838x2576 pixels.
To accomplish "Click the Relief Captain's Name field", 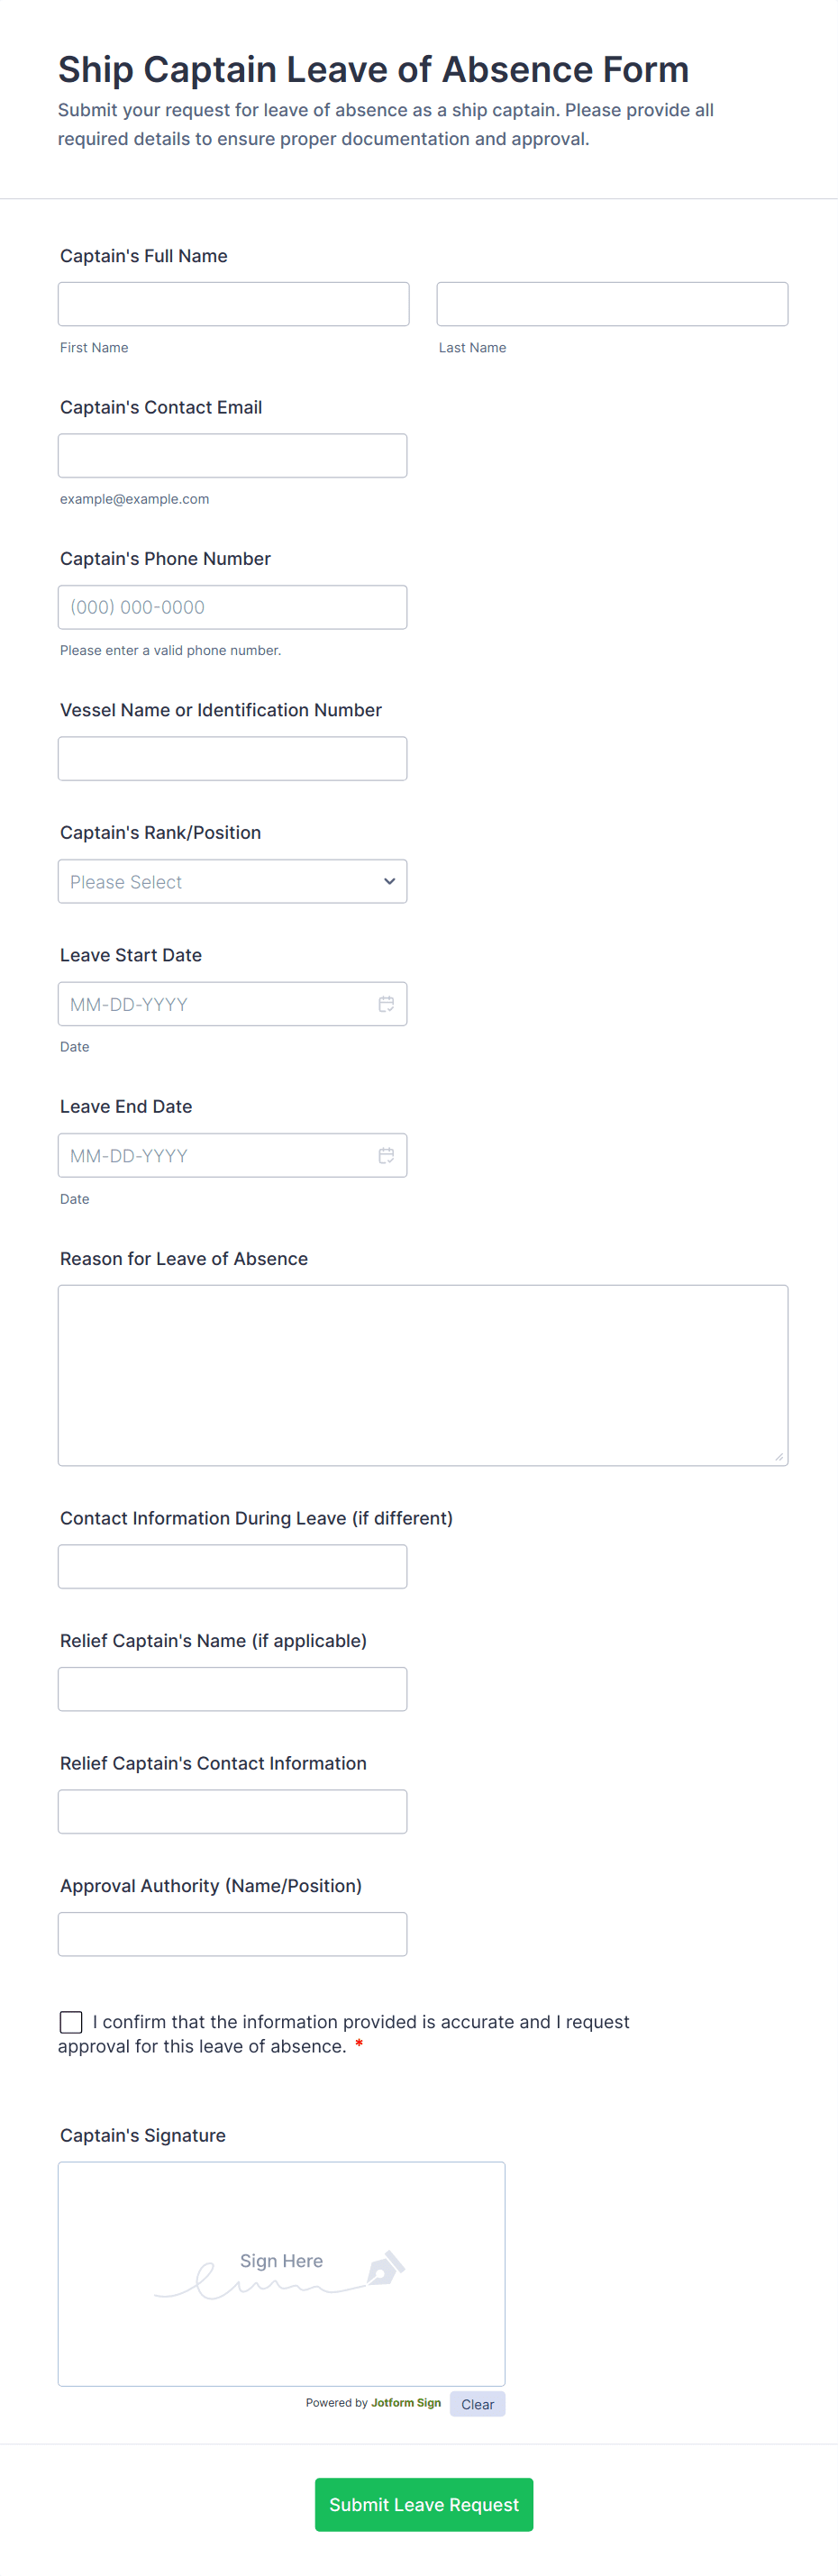I will point(232,1689).
